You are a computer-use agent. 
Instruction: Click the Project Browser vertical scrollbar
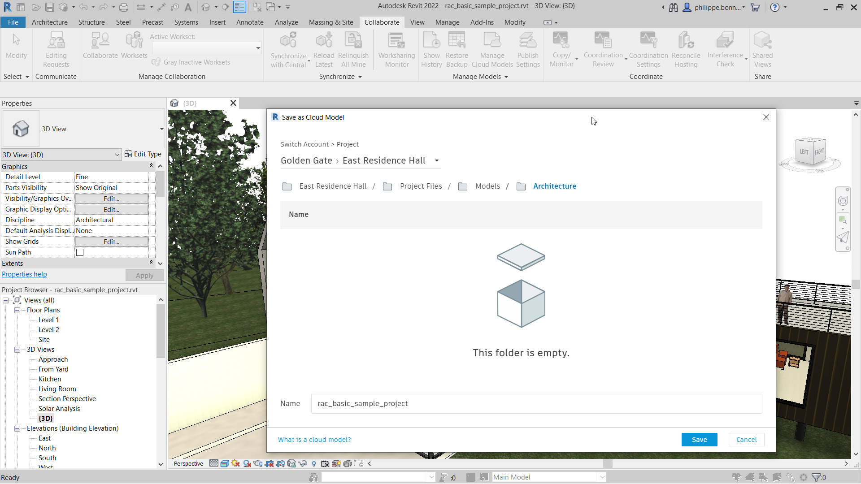coord(161,332)
